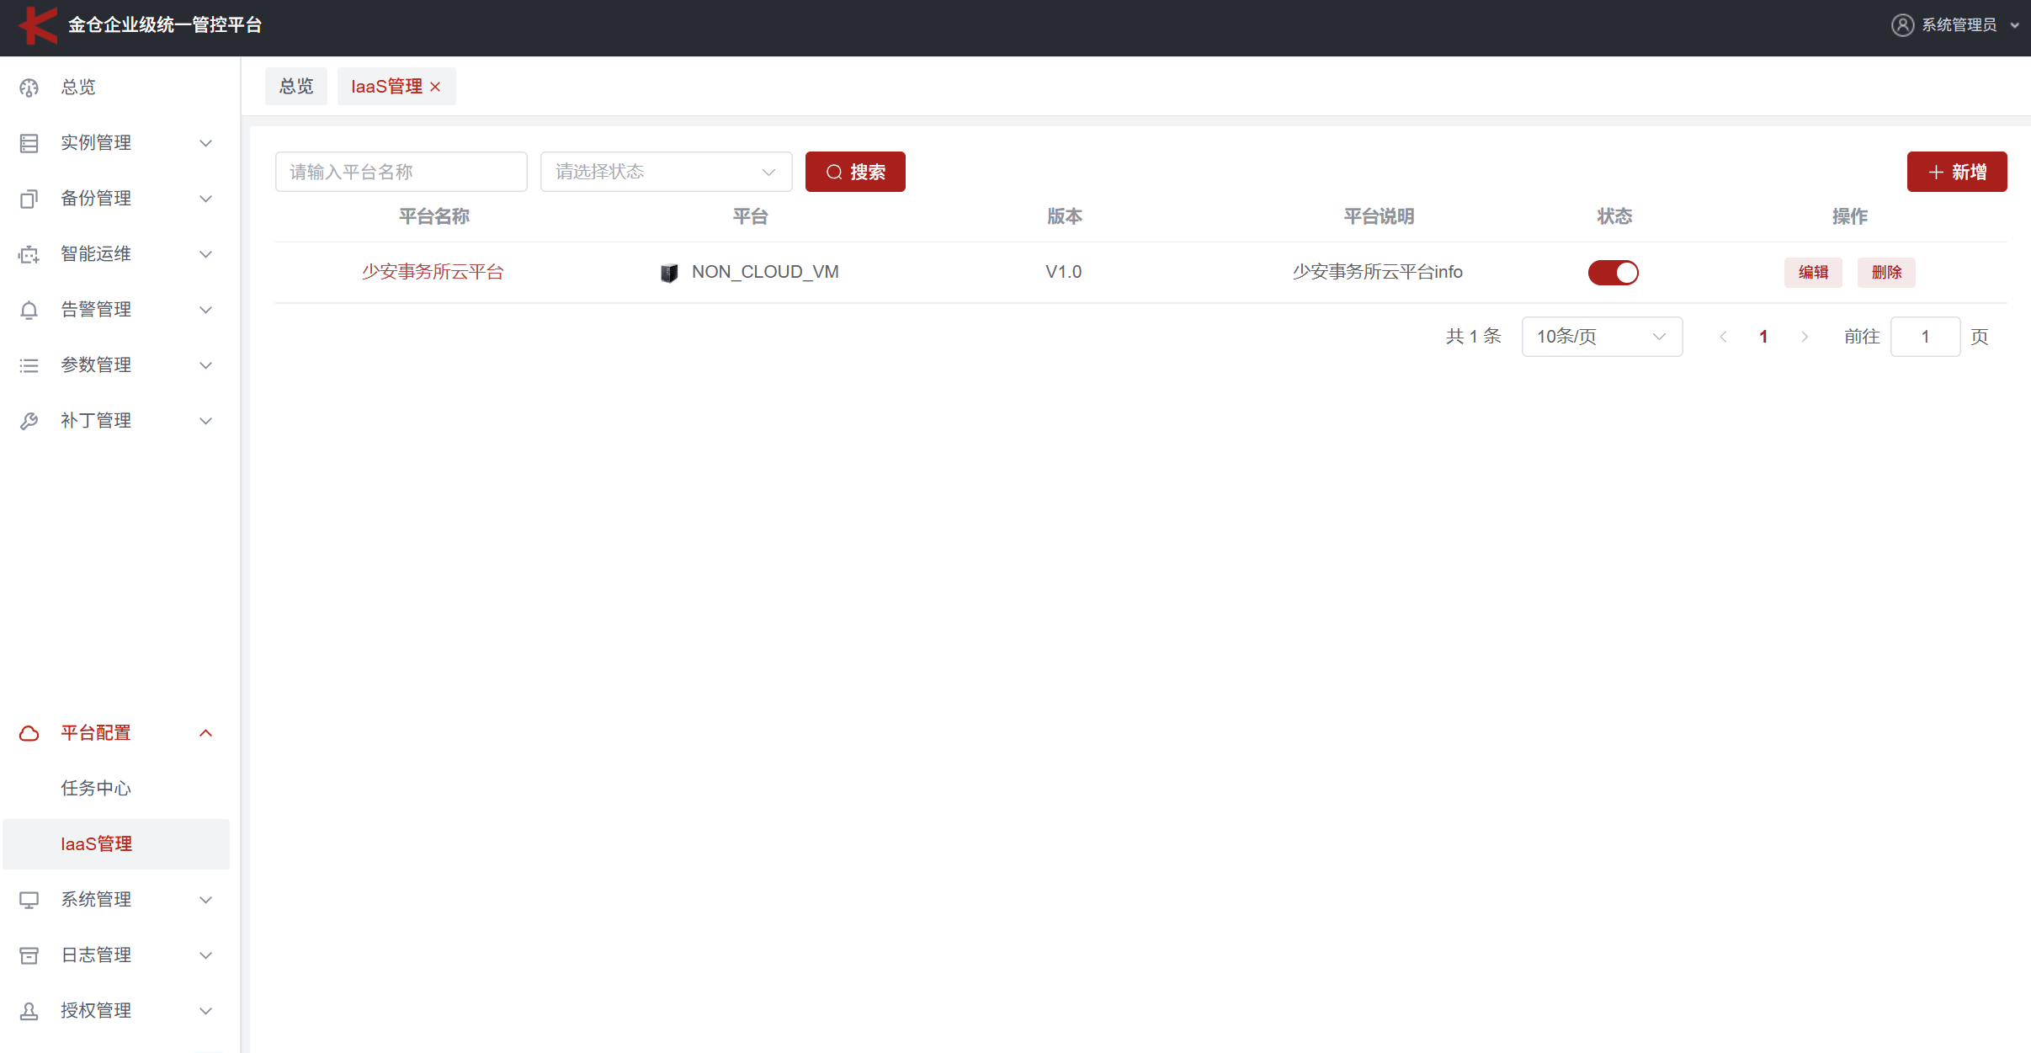
Task: Click the alert management bell icon
Action: pos(29,310)
